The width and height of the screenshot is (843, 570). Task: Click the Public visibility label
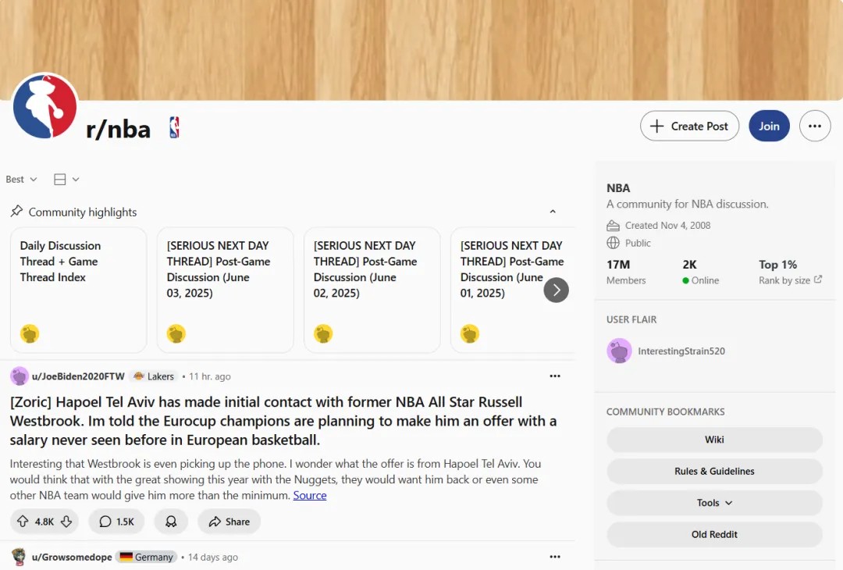(638, 243)
